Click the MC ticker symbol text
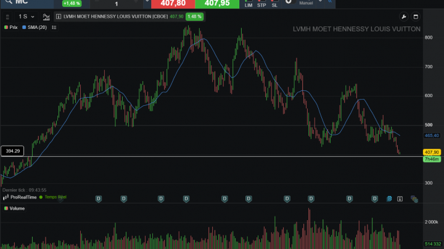Image resolution: width=444 pixels, height=249 pixels. click(x=22, y=2)
